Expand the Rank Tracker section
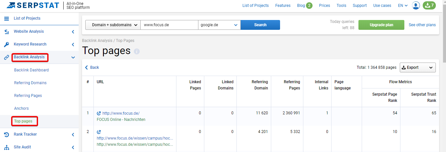This screenshot has height=152, width=446. pos(73,135)
